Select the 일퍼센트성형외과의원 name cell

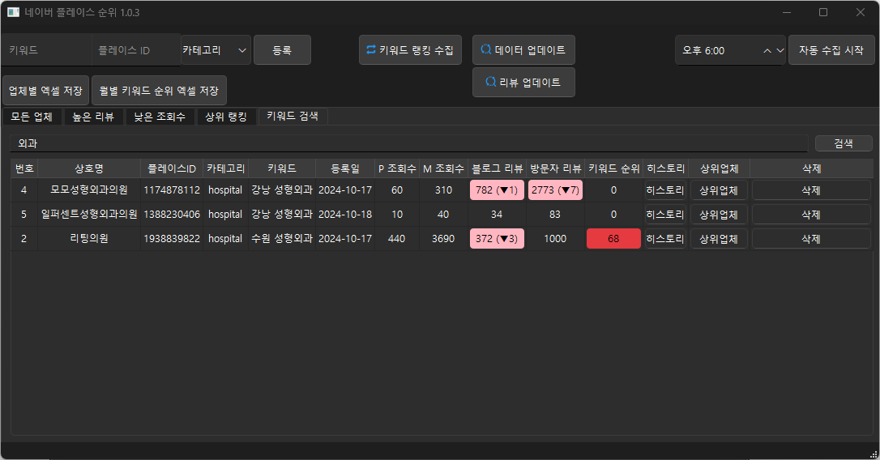coord(89,215)
